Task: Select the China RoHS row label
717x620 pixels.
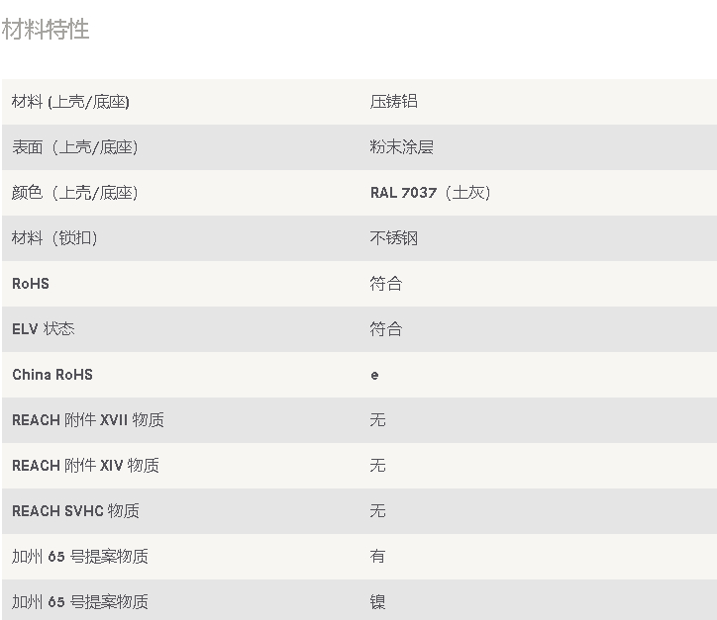Action: pos(52,375)
